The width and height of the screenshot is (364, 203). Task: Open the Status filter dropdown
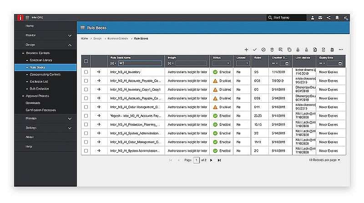[222, 63]
